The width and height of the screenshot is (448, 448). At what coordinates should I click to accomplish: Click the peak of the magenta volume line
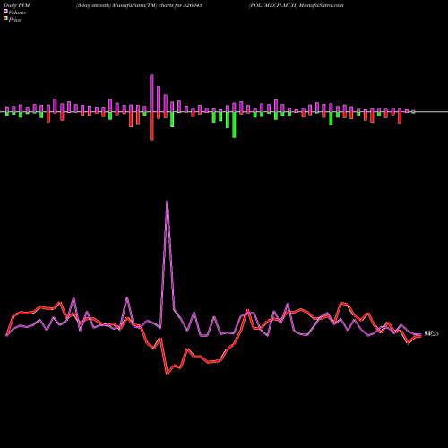click(x=167, y=202)
